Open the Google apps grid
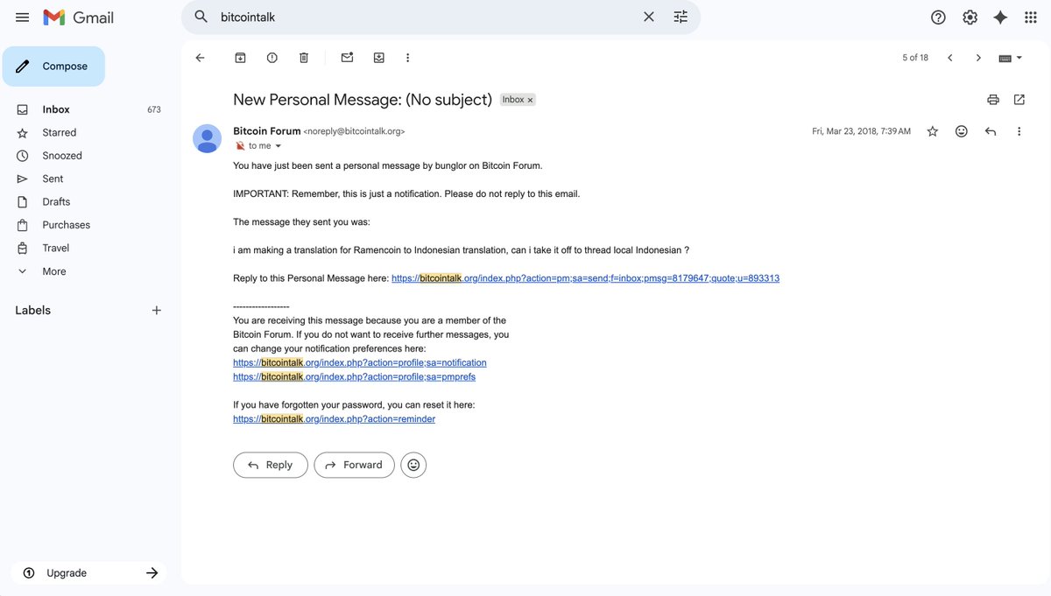The height and width of the screenshot is (596, 1051). [1031, 18]
